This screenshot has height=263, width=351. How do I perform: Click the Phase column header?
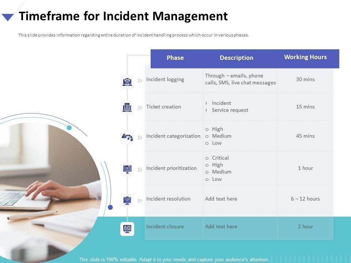tap(175, 58)
